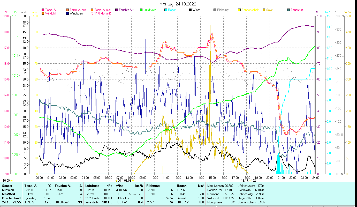Click the 'Regen/1h' label
This screenshot has width=357, height=207.
point(244,198)
